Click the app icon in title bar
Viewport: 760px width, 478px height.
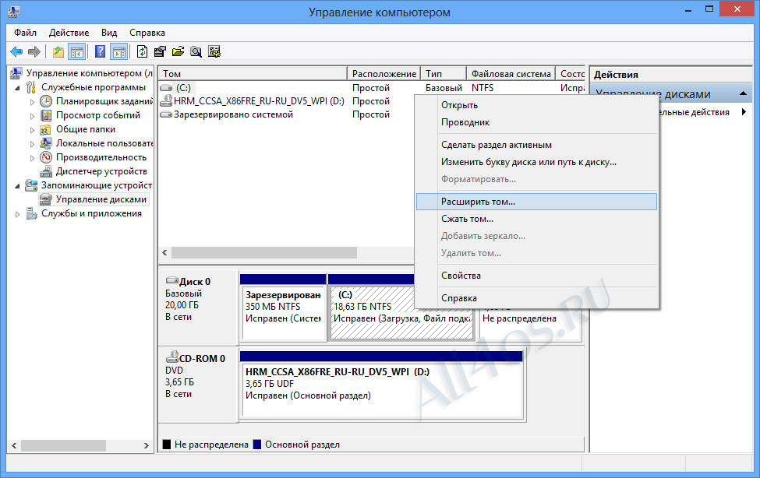point(13,12)
